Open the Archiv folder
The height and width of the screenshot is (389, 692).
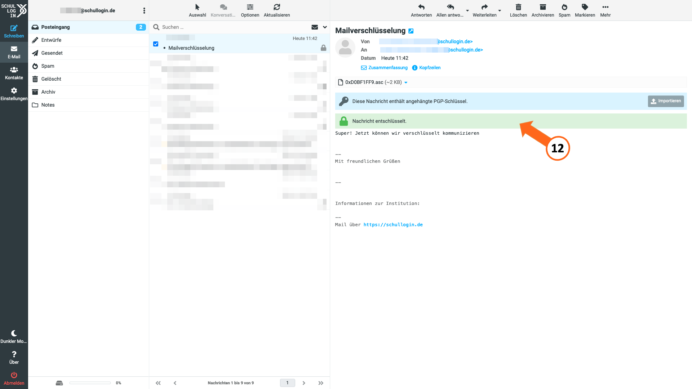[89, 92]
